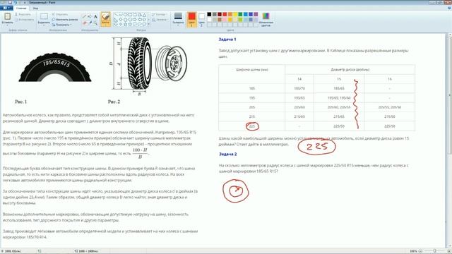Click the Select rectangle tool
452x254 pixels.
[44, 16]
